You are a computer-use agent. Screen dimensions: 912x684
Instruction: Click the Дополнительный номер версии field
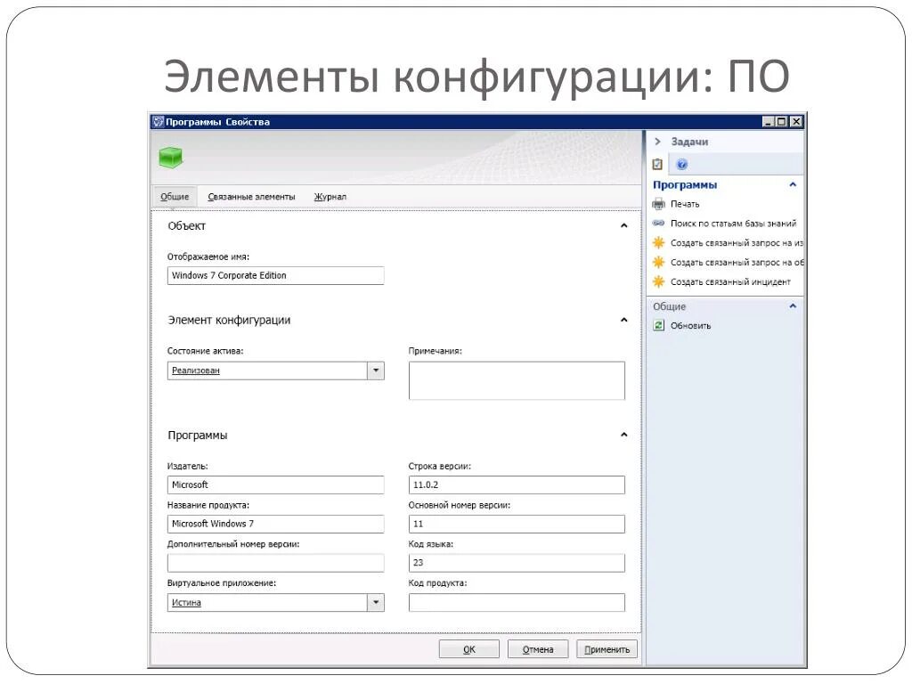point(276,563)
